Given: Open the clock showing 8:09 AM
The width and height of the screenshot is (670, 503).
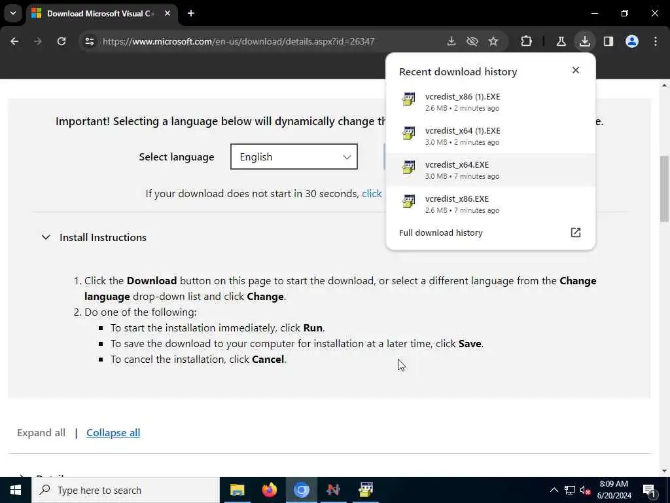Looking at the screenshot, I should click(x=614, y=490).
